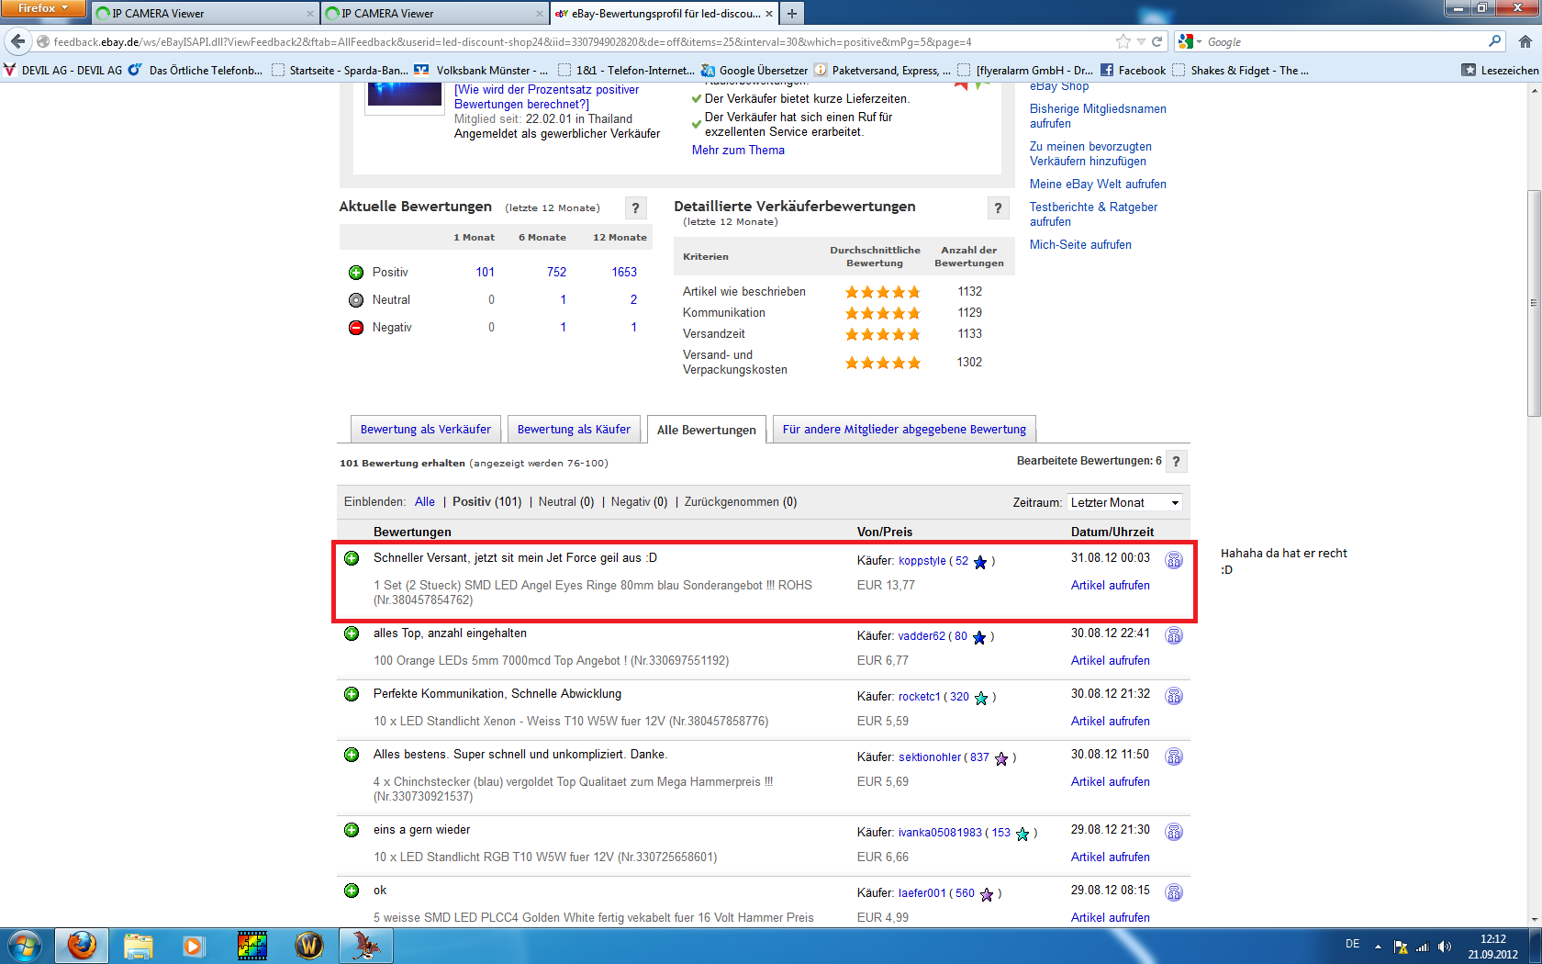The image size is (1542, 964).
Task: Click the Firefox home icon
Action: (x=1525, y=41)
